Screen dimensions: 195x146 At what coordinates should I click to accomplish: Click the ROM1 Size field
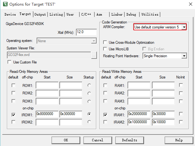pyautogui.click(x=71, y=85)
